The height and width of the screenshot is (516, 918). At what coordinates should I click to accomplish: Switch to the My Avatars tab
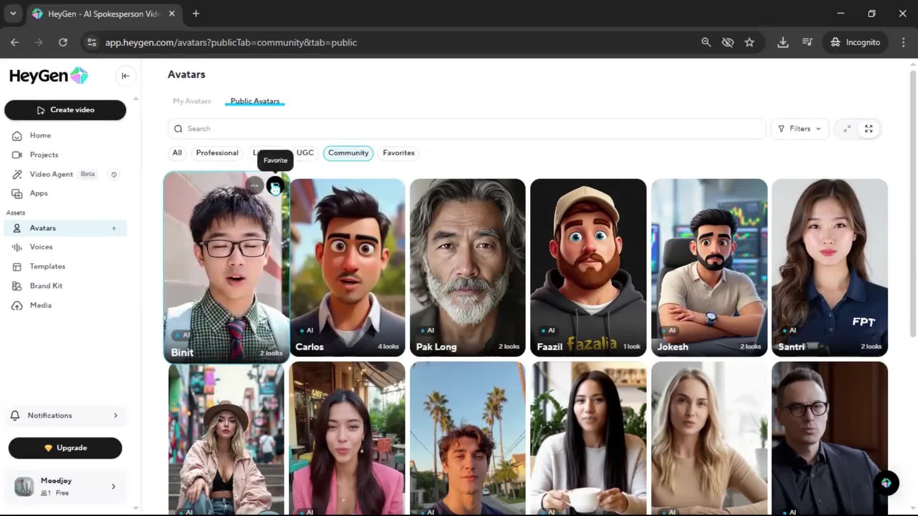pyautogui.click(x=192, y=101)
